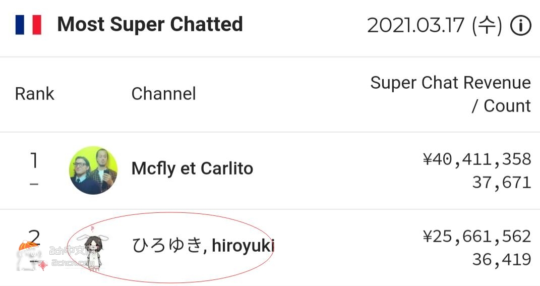Click the France flag icon
540x286 pixels.
tap(28, 25)
